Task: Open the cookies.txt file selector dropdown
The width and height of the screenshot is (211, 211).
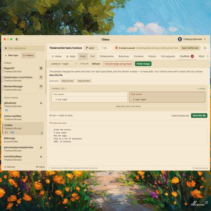Action: (x=64, y=64)
